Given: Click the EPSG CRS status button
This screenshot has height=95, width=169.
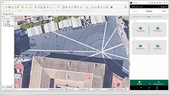Looking at the screenshot, I should pyautogui.click(x=120, y=89).
